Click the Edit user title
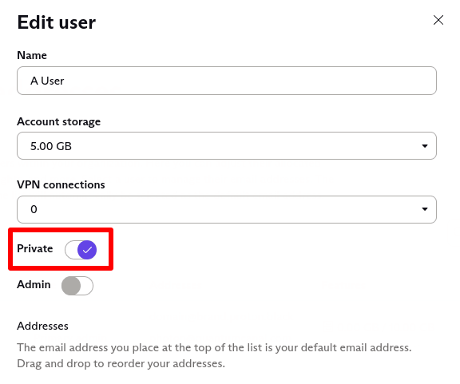The height and width of the screenshot is (384, 460). [57, 22]
